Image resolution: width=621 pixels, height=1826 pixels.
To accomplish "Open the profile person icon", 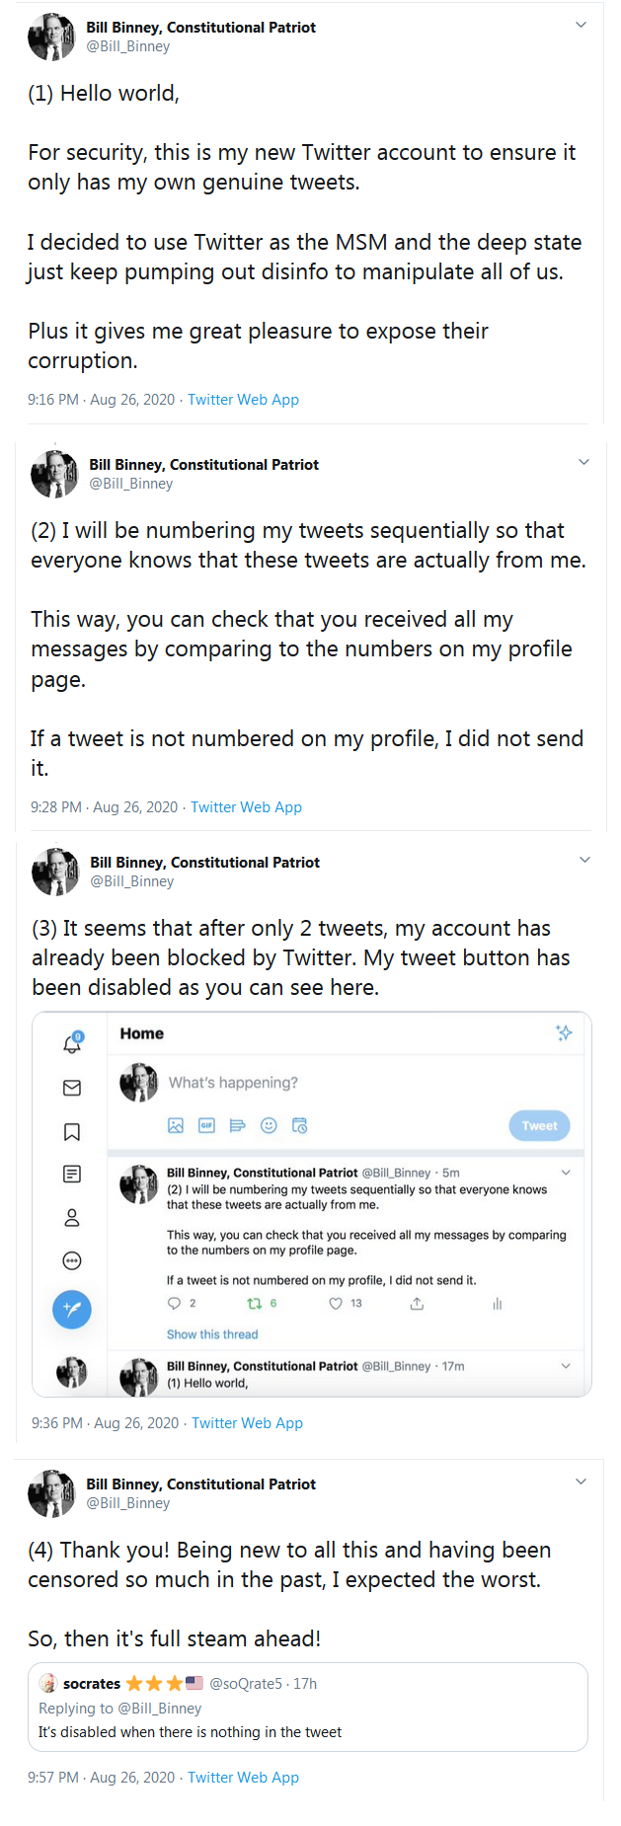I will 72,1218.
